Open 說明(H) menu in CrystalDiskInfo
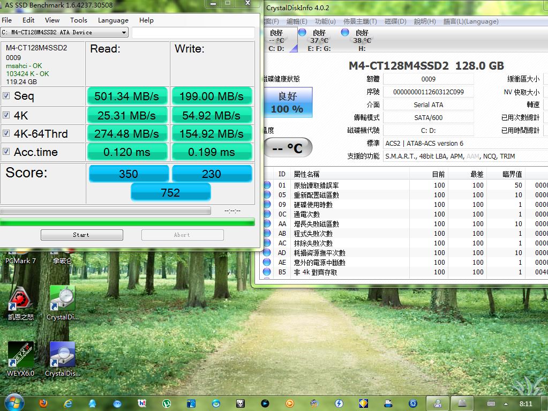The image size is (548, 411). coord(425,21)
